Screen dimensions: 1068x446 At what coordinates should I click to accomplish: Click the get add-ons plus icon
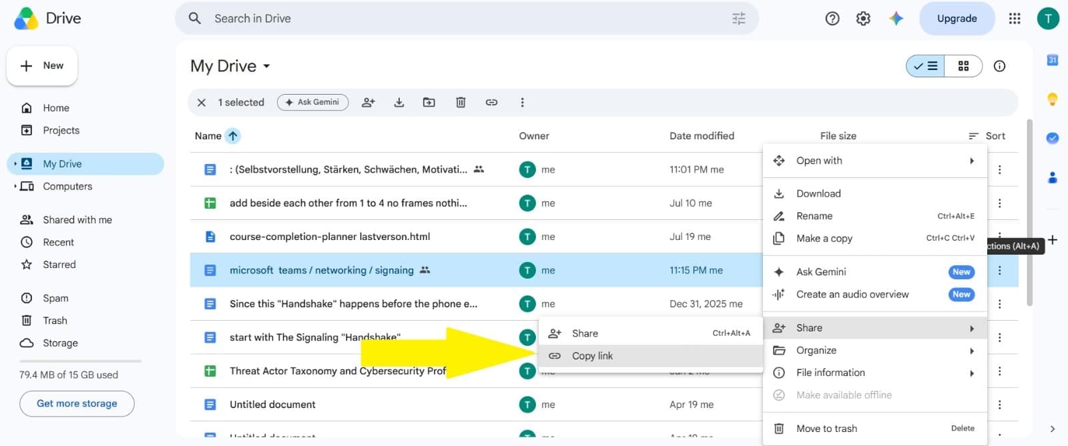click(x=1053, y=240)
